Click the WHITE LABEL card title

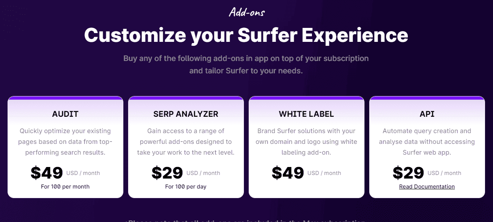306,114
